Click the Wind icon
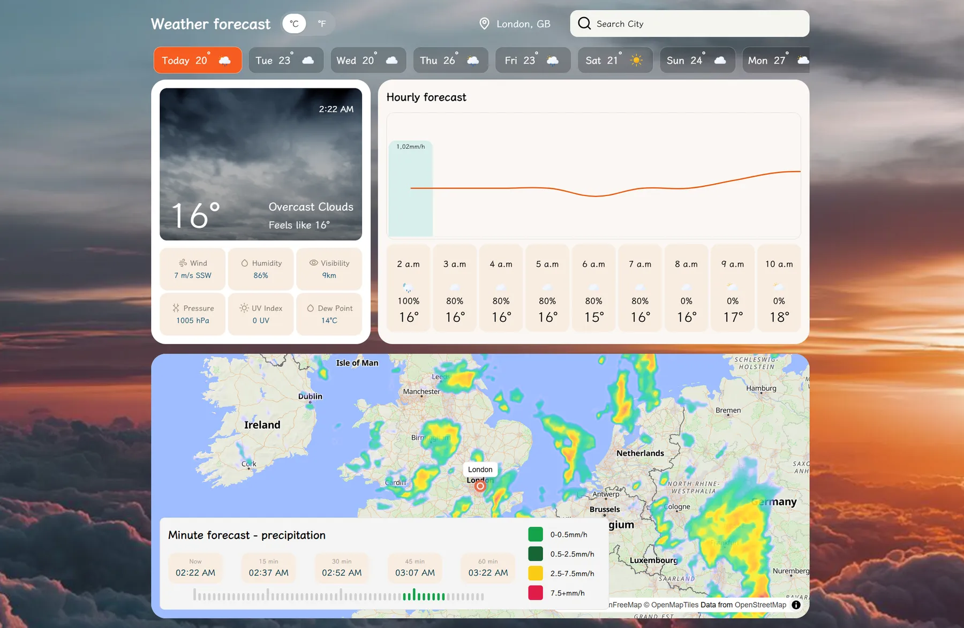 [x=183, y=263]
